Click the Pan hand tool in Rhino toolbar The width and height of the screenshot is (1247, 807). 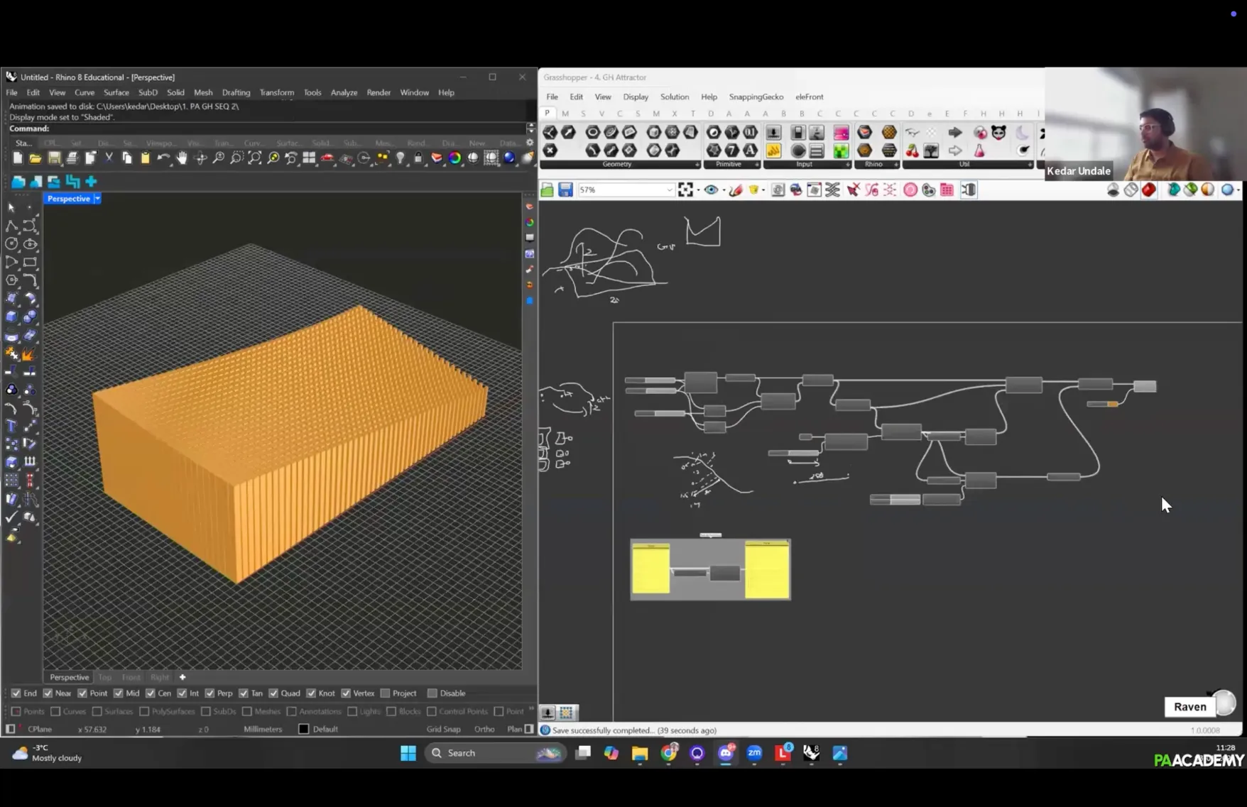click(182, 158)
